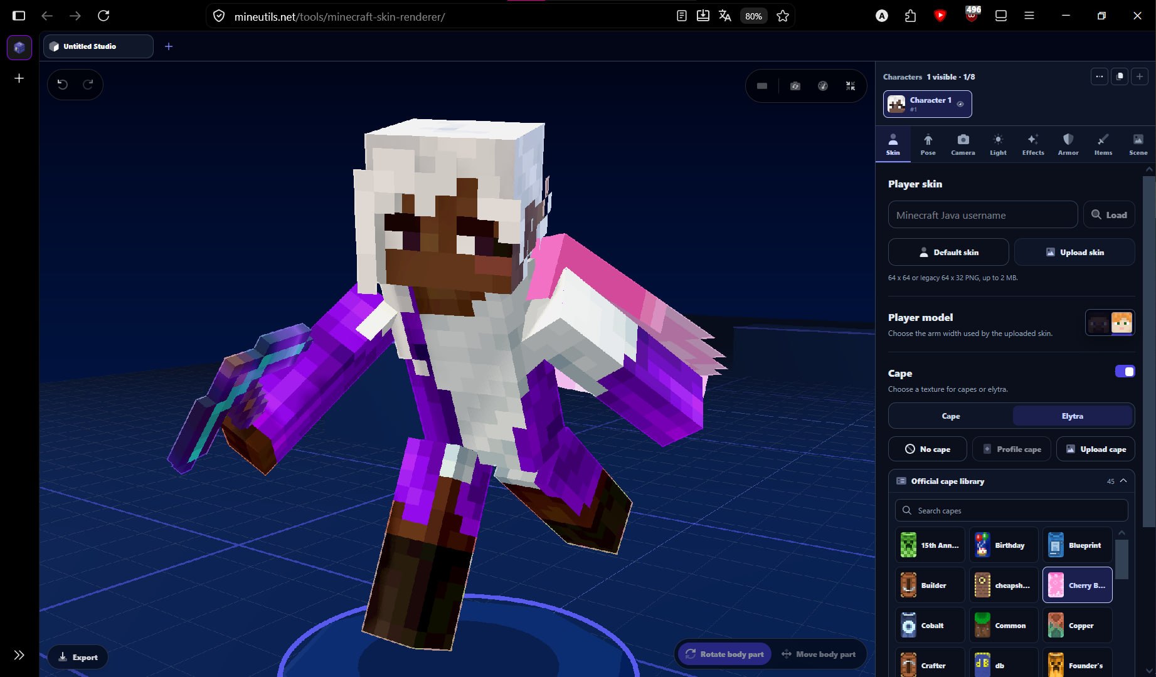Switch cape type to Elytra
The height and width of the screenshot is (677, 1156).
click(x=1073, y=416)
